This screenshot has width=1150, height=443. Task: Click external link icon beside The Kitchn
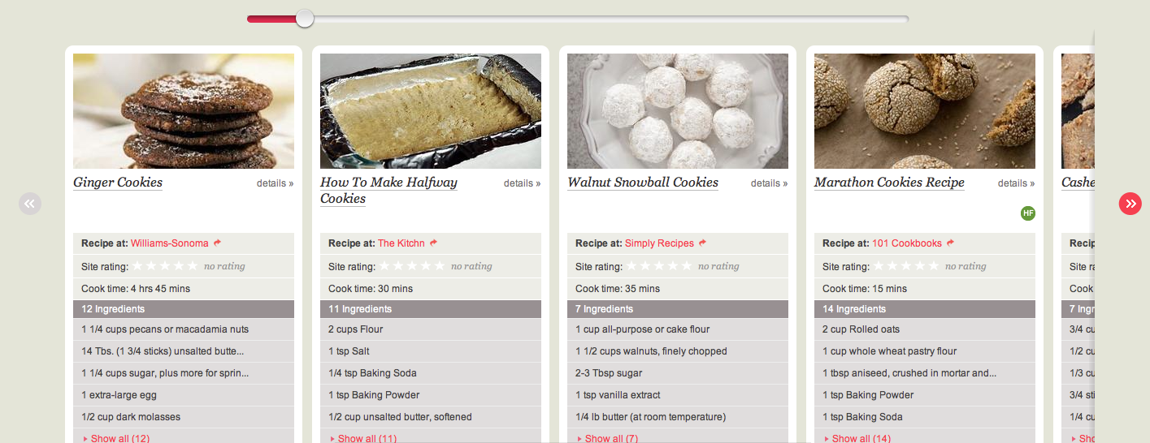434,243
